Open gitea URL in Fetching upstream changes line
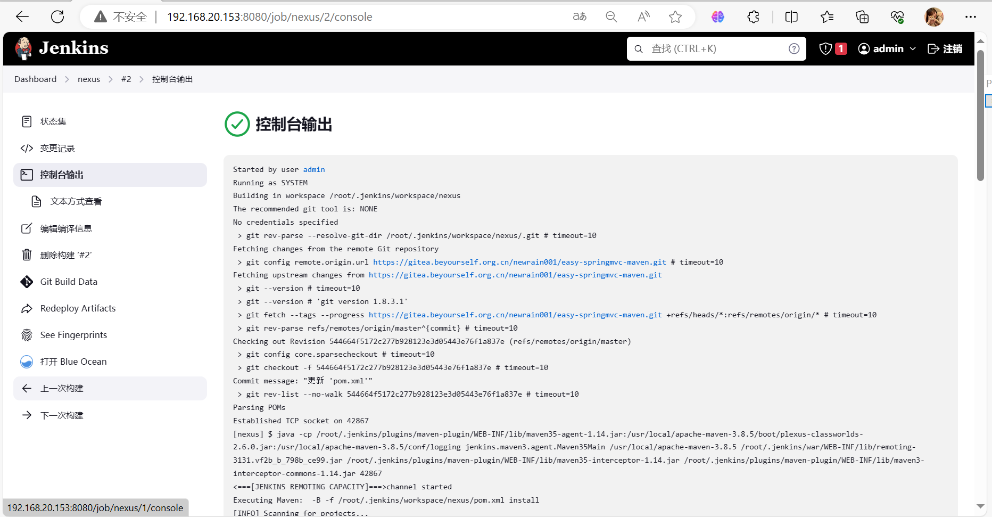992x517 pixels. pos(515,275)
